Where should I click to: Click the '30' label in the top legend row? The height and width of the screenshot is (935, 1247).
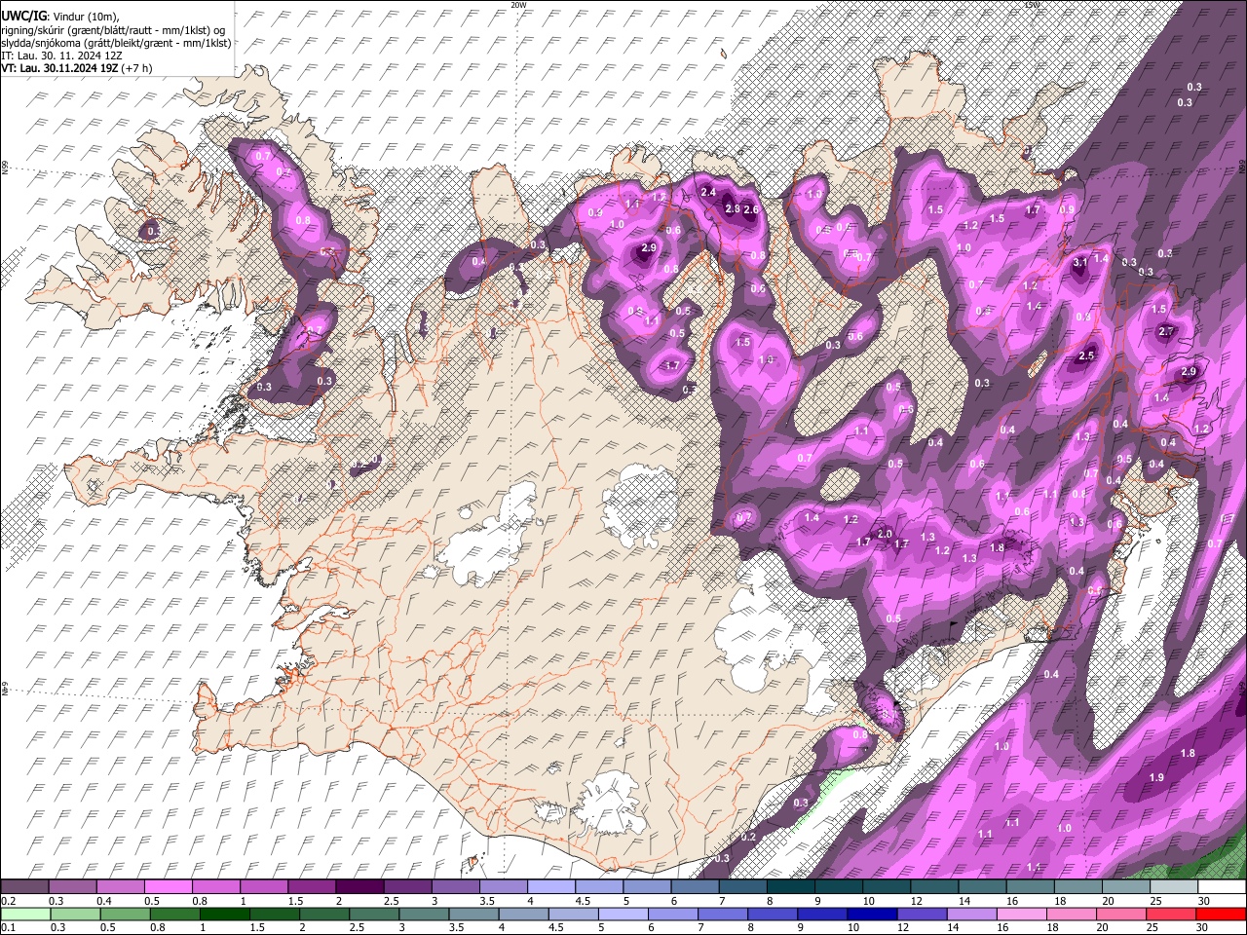point(1204,901)
